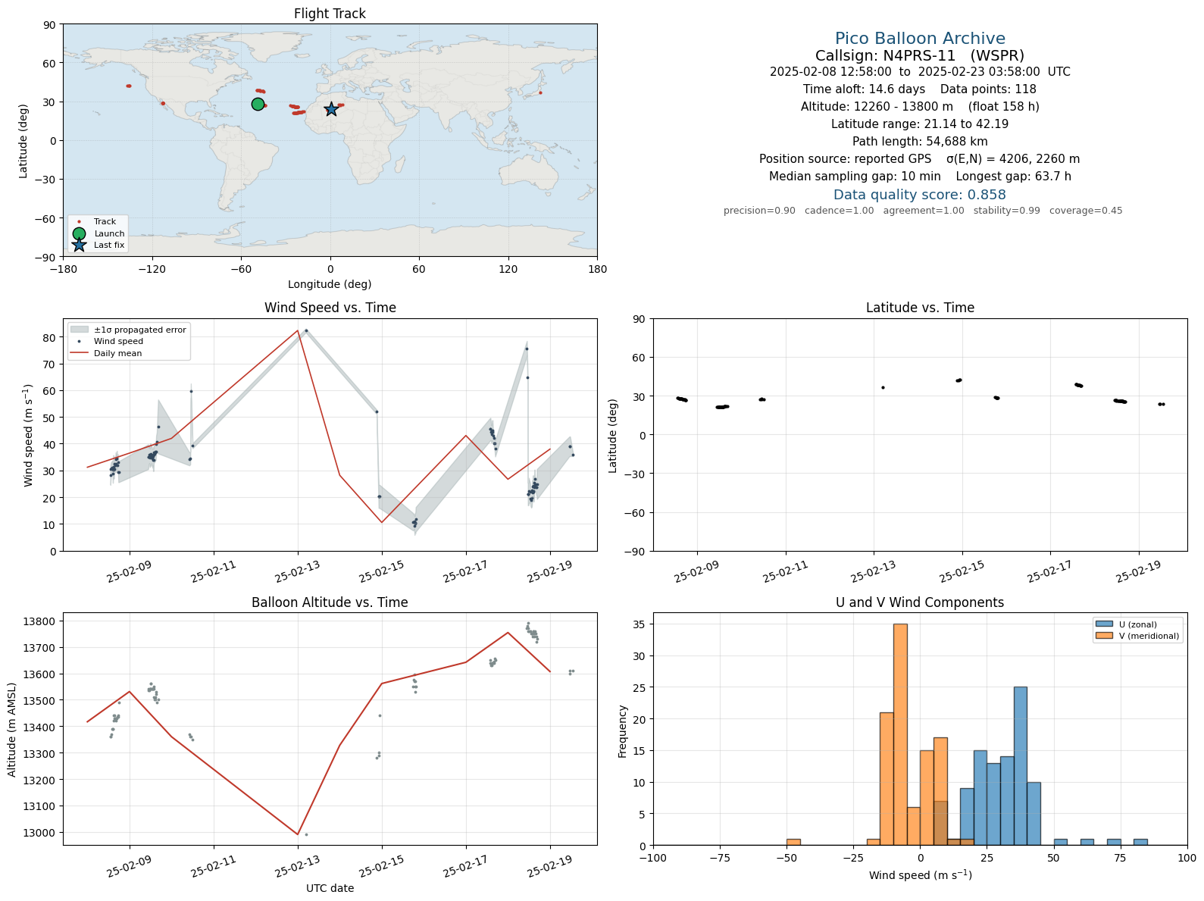Click the 'Median sampling gap: 10 min' line

(920, 177)
